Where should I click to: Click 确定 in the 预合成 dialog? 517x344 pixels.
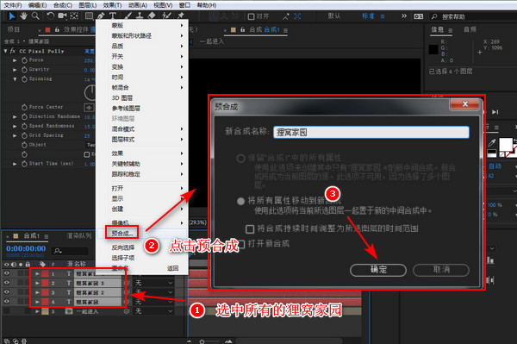point(378,270)
